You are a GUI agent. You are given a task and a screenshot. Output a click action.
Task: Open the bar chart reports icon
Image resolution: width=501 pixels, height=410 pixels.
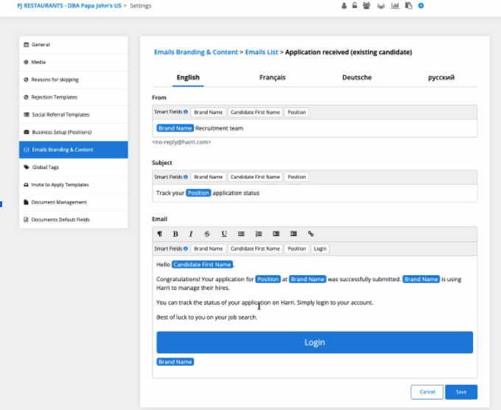click(x=395, y=6)
